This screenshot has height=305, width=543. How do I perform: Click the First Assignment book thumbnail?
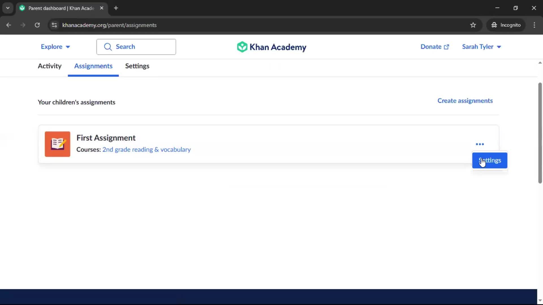pos(57,144)
